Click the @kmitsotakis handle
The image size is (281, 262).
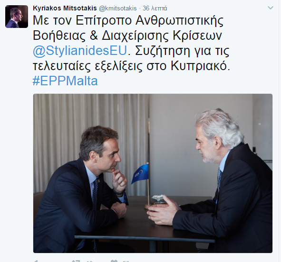click(118, 8)
